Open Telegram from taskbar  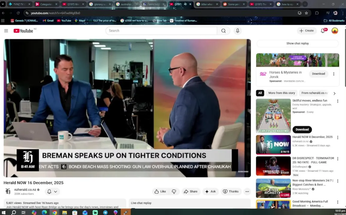click(x=106, y=212)
